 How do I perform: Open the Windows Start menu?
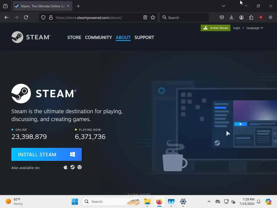(x=75, y=201)
